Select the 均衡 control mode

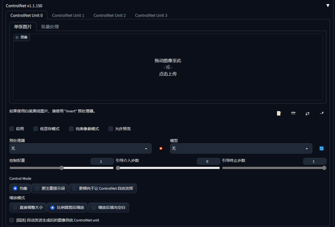click(x=20, y=188)
